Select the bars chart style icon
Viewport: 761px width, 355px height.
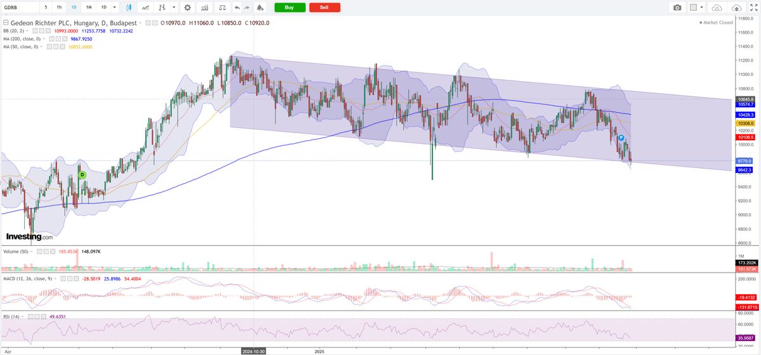click(162, 7)
